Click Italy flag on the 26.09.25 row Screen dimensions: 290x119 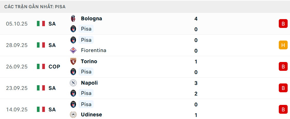[x=41, y=67]
